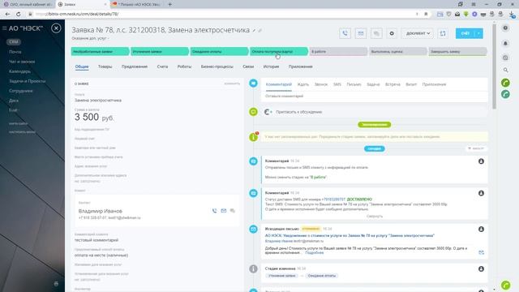Collapse the SMS comment with Свернуть
Screen dimensions: 519x292
click(x=375, y=217)
